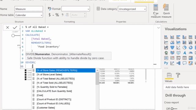Select the Decomposition tree visual
This screenshot has width=196, height=110.
click(178, 63)
